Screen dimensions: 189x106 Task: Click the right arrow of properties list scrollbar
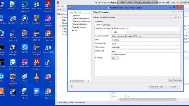coord(89,81)
